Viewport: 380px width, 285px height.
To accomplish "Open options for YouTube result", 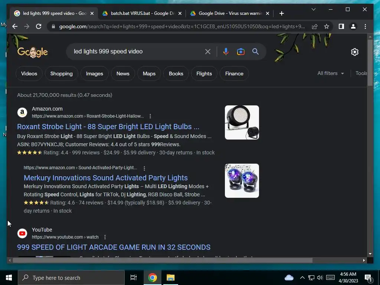I will [x=105, y=237].
